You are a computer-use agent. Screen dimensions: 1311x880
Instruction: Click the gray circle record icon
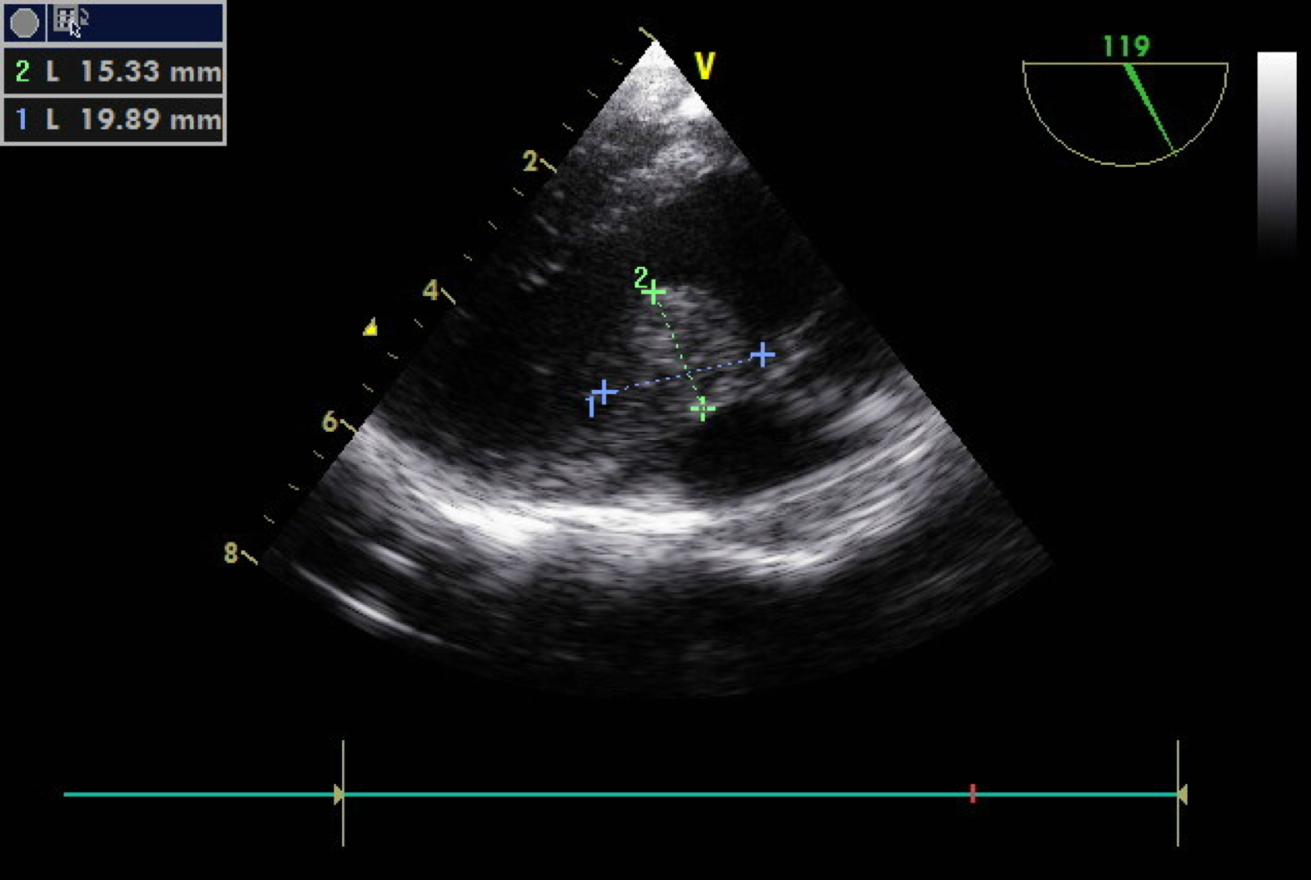point(24,22)
